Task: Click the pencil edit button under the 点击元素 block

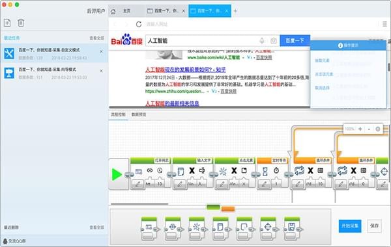Action: click(222, 184)
